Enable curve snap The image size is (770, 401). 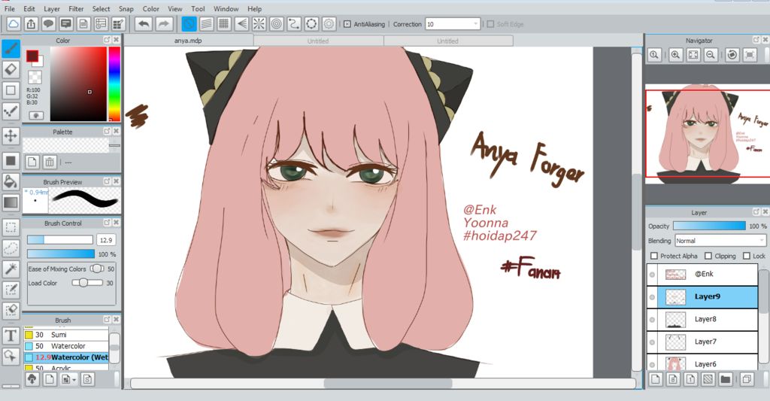(294, 23)
